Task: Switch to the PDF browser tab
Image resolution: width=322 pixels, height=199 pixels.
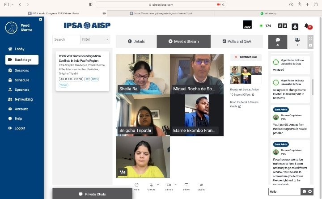Action: coord(161,13)
